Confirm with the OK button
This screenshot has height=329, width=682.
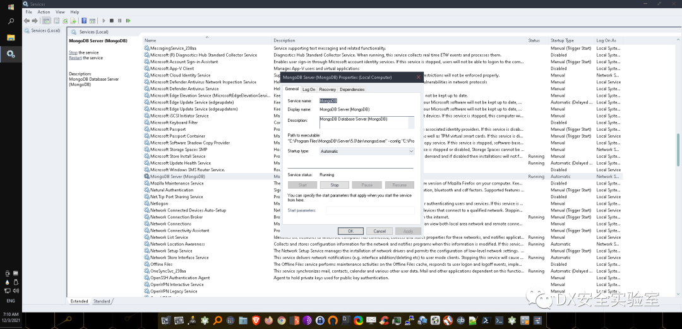coord(350,231)
